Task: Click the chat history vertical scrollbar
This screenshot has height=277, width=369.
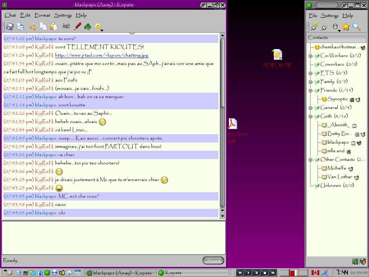Action: (222, 123)
